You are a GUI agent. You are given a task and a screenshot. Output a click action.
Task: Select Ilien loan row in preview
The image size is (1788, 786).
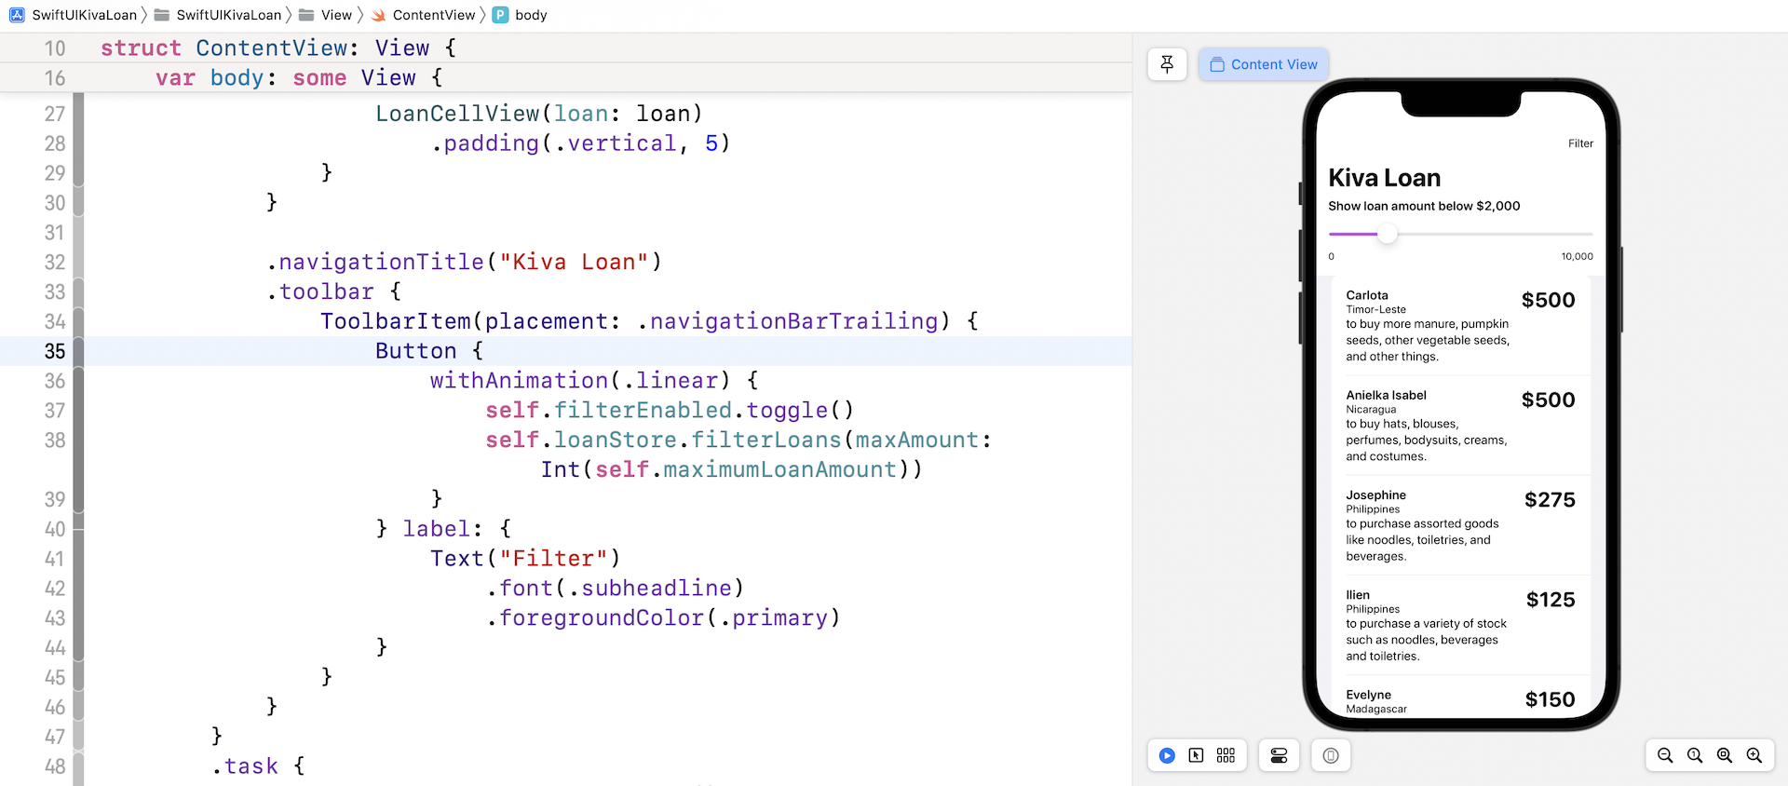[1460, 625]
